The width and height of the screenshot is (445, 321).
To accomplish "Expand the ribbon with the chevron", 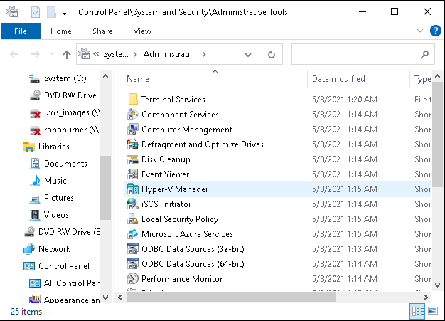I will pyautogui.click(x=419, y=31).
